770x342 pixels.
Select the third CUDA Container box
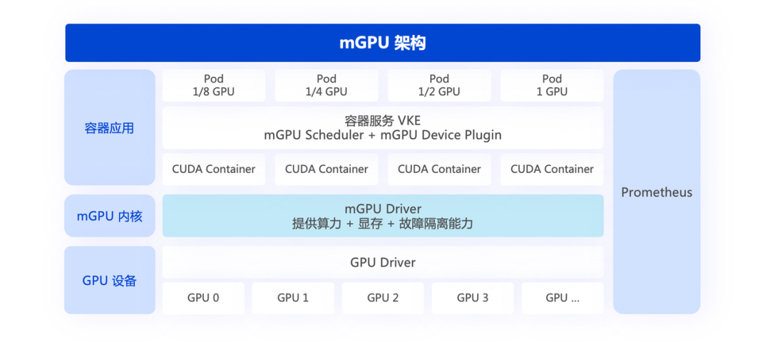(439, 170)
